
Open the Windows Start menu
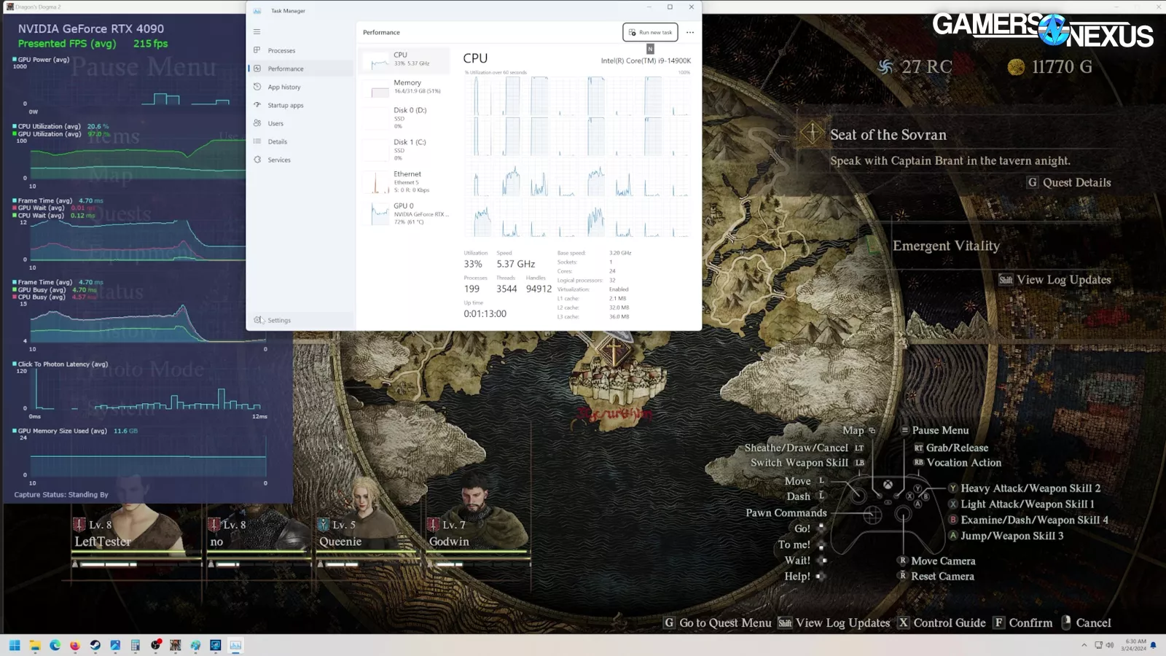(15, 645)
